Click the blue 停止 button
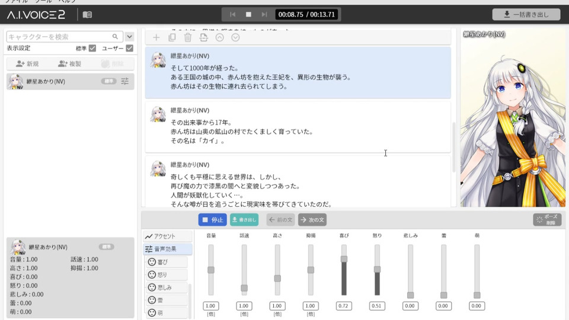Screen dimensions: 569x320 (x=212, y=219)
